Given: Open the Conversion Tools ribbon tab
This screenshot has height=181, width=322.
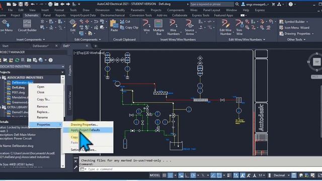Looking at the screenshot, I should pyautogui.click(x=140, y=15).
